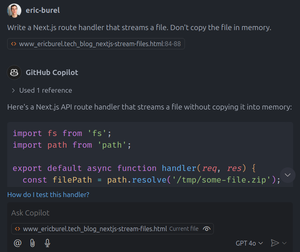
Task: Click the current file chip in chat input
Action: point(112,229)
